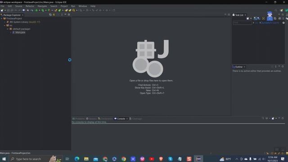Open Package Explorer view menu

62,15
